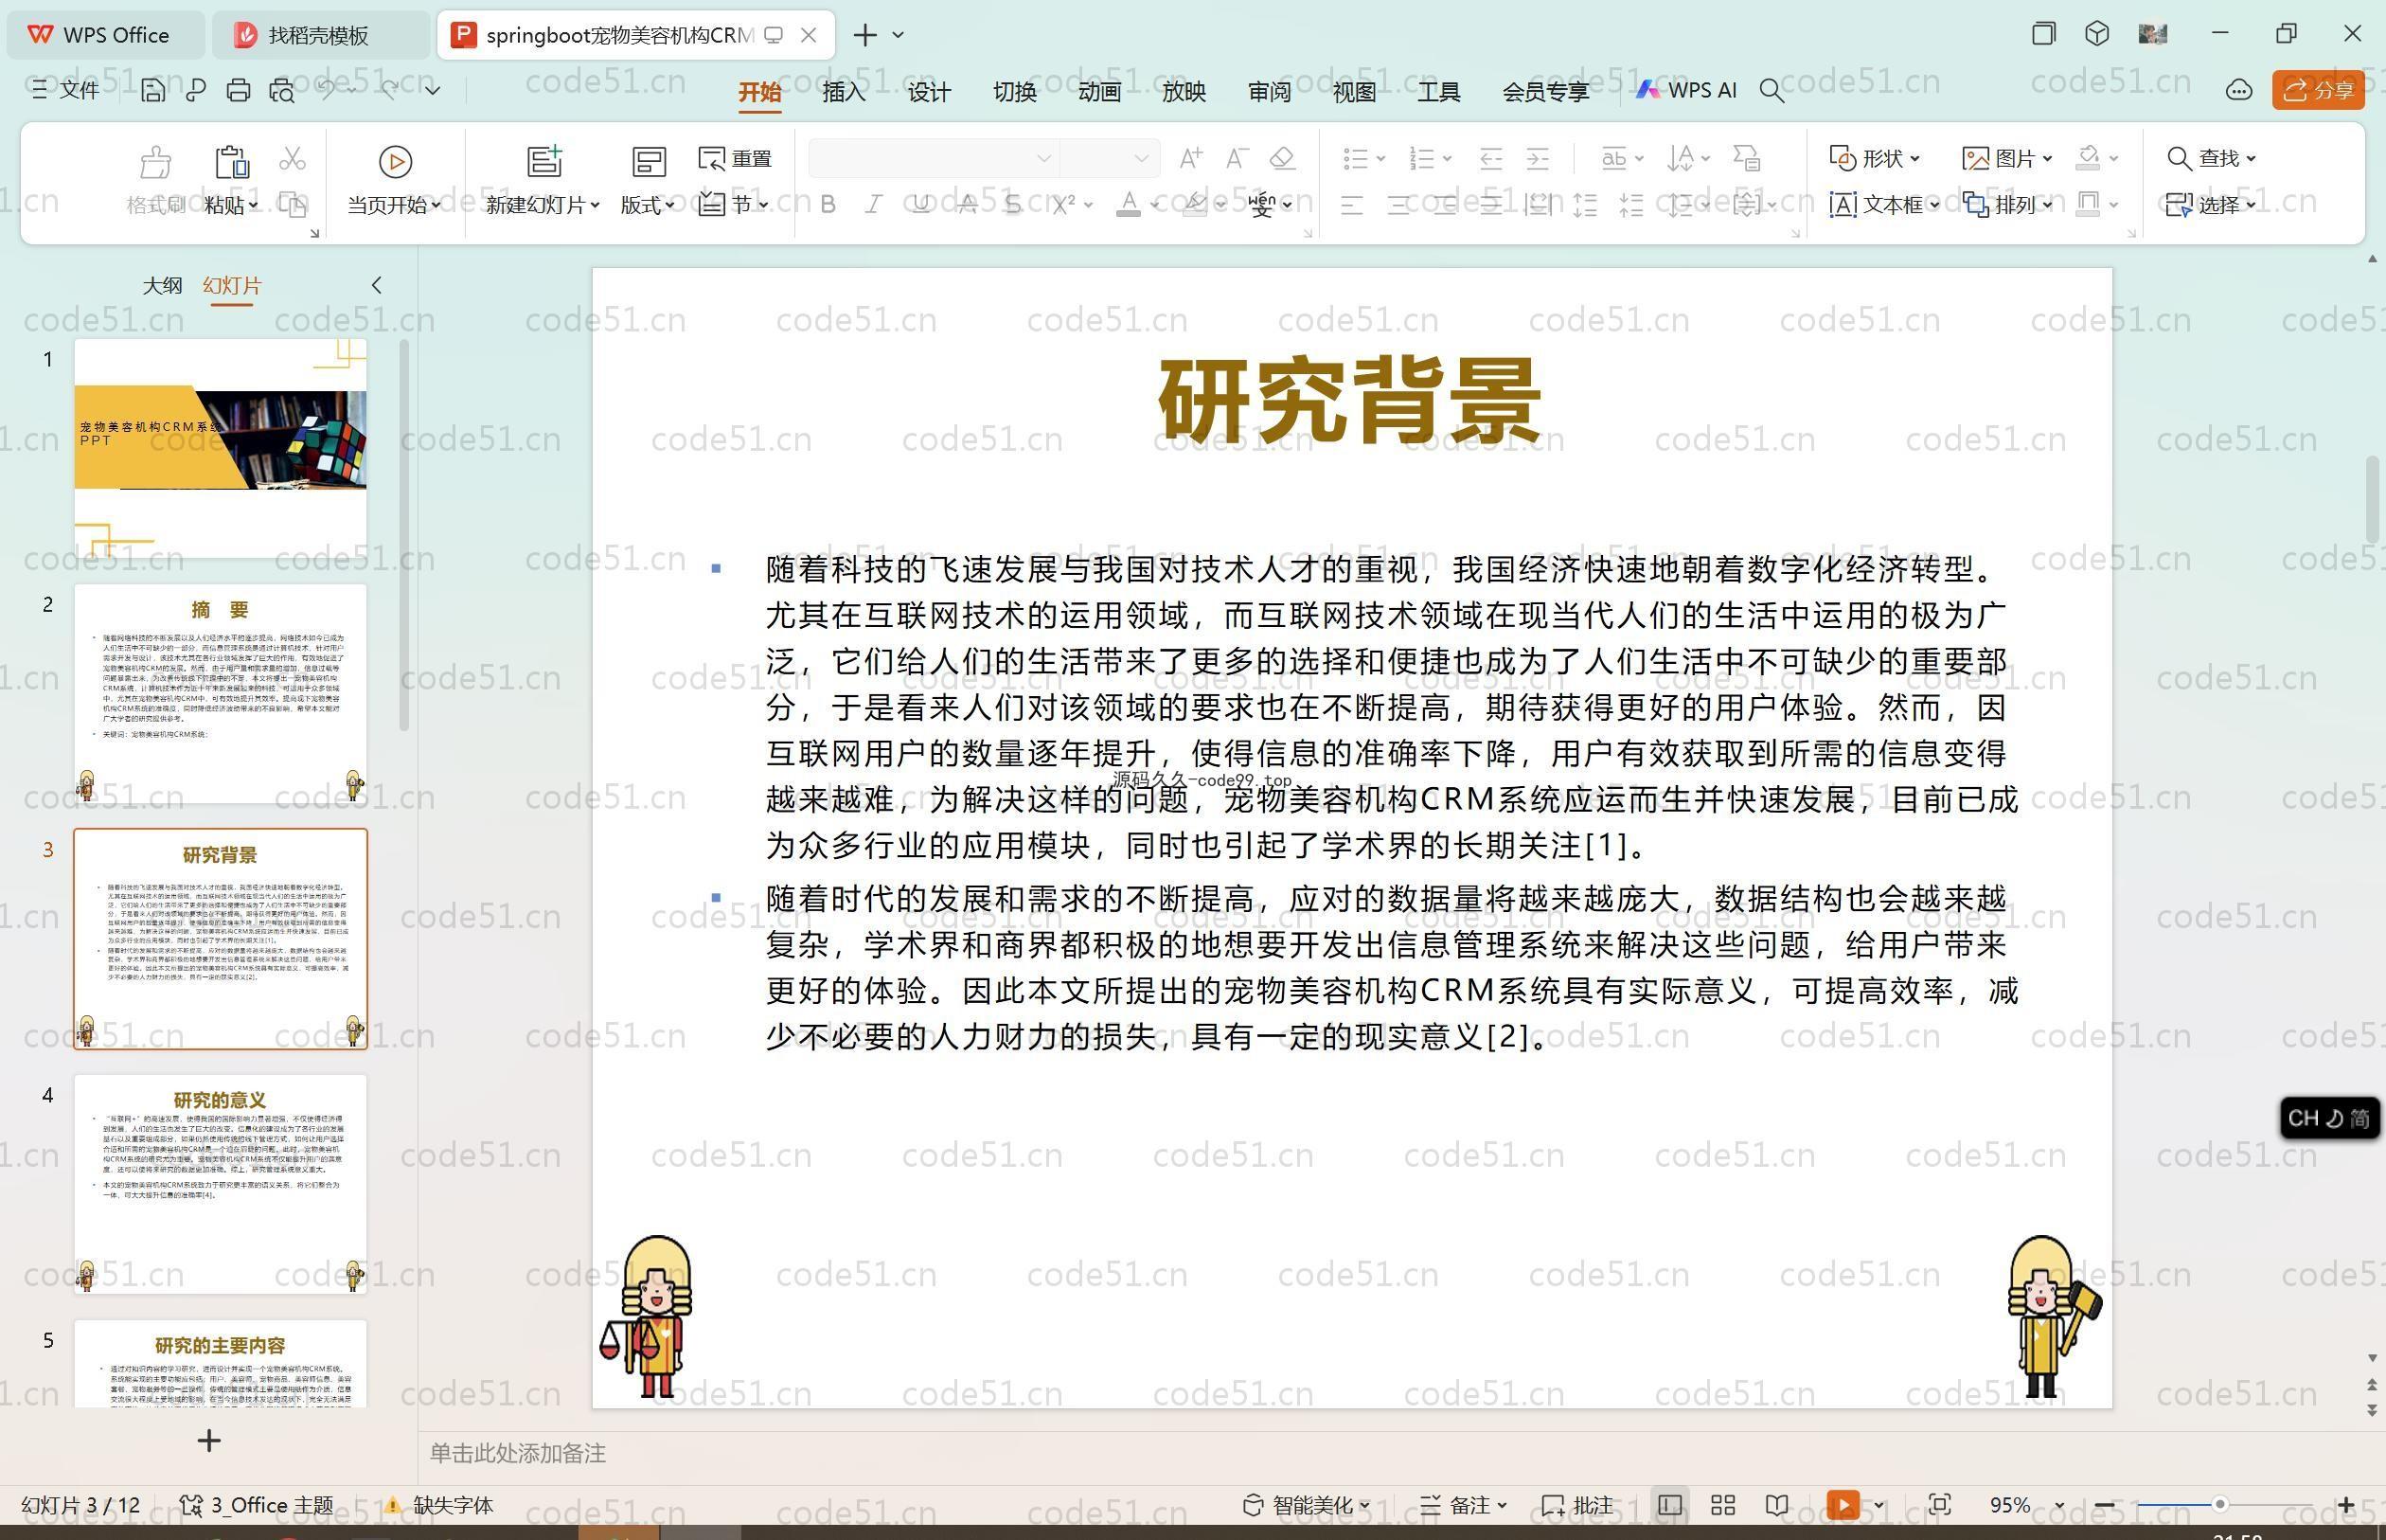Open Picture (图片) dropdown
This screenshot has width=2386, height=1540.
tap(2007, 158)
